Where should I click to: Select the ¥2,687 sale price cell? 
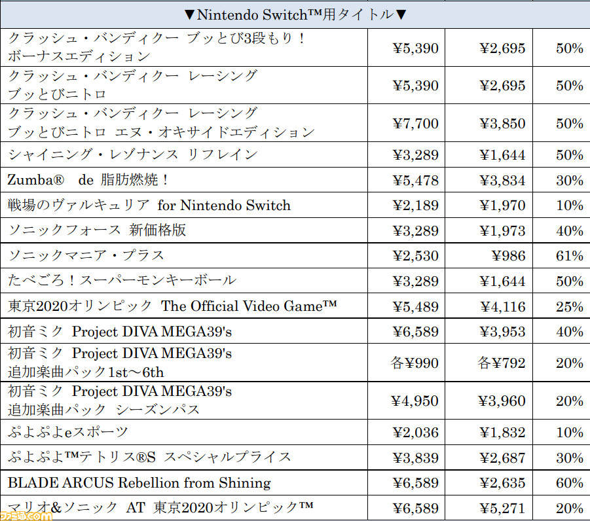pyautogui.click(x=489, y=458)
